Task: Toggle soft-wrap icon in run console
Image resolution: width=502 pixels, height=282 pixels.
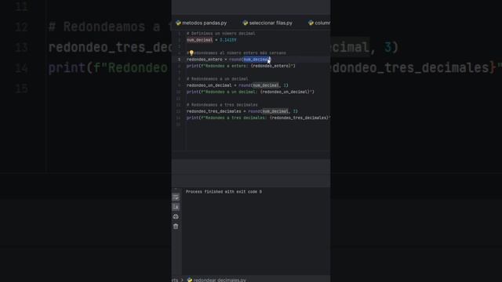Action: coord(176,197)
